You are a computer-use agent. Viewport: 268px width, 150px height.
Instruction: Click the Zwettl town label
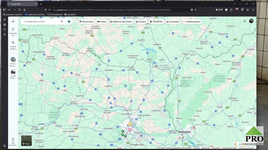(x=42, y=81)
